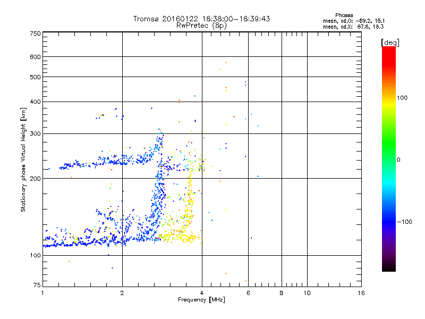Click the y-axis tick label '600'
425x319 pixels.
click(x=35, y=57)
